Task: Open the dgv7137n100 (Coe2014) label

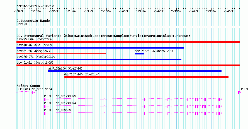Action: pos(82,74)
